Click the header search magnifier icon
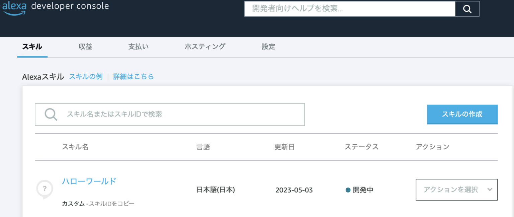Screen dimensions: 514x217 (467, 9)
